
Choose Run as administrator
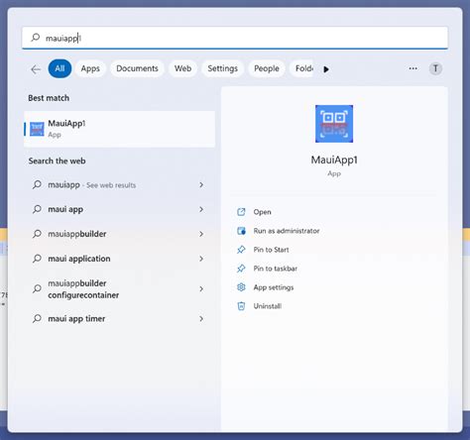pyautogui.click(x=287, y=231)
